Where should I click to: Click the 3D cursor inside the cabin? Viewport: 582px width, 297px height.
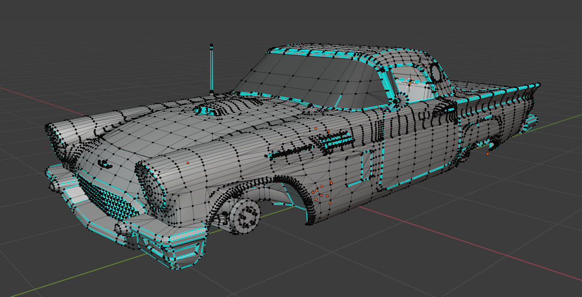coord(410,82)
